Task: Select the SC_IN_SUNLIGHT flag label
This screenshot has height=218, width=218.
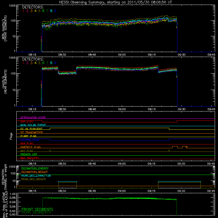Action: tap(31, 129)
